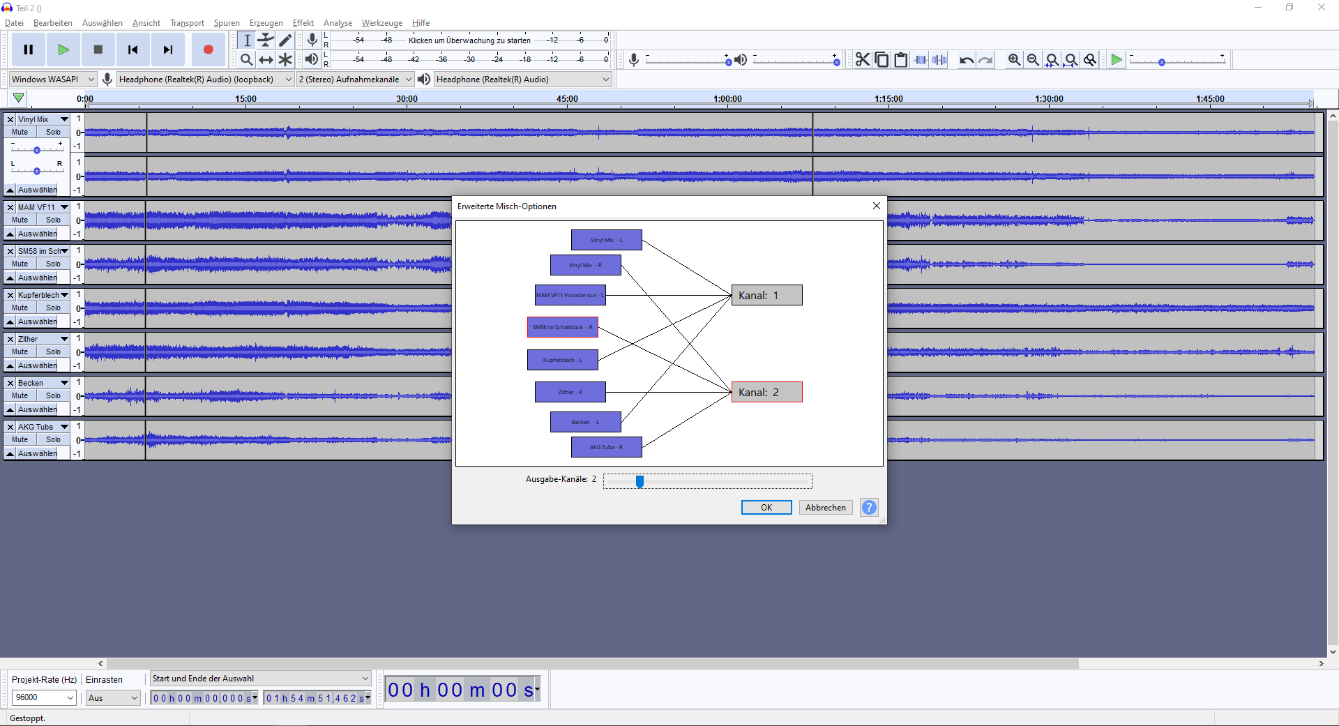Mute the AKG Tuba track

click(x=20, y=439)
